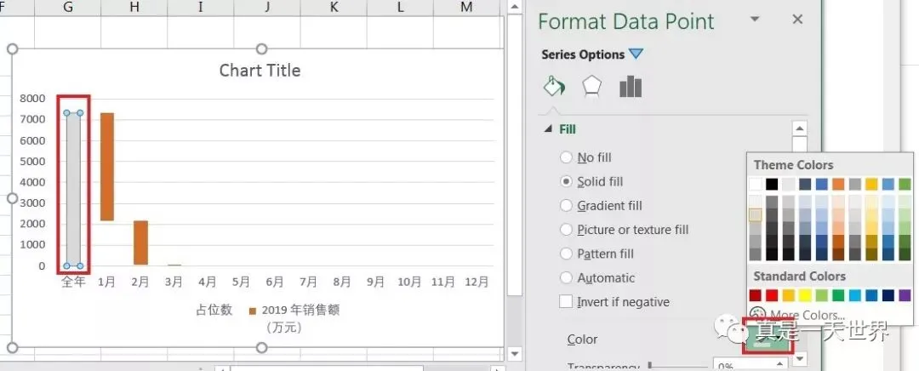Open the task pane options arrow
The width and height of the screenshot is (919, 371).
click(754, 20)
